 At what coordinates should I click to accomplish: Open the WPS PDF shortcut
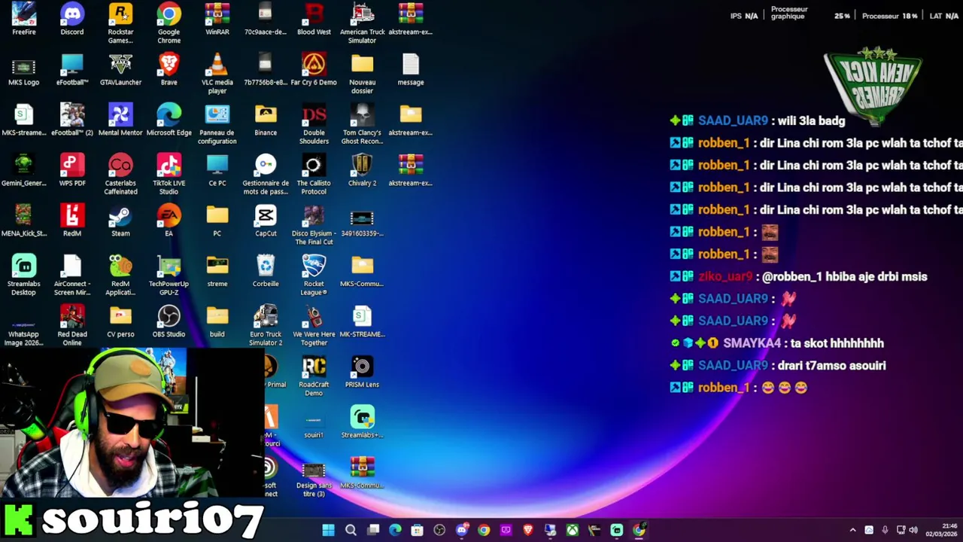coord(72,171)
